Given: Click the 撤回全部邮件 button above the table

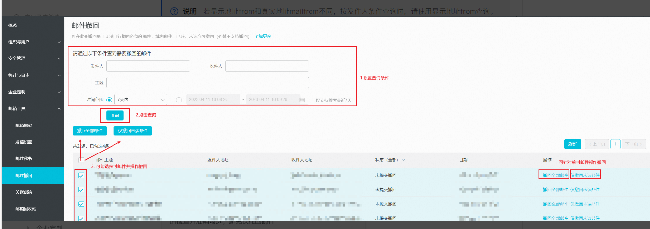Looking at the screenshot, I should [x=90, y=131].
